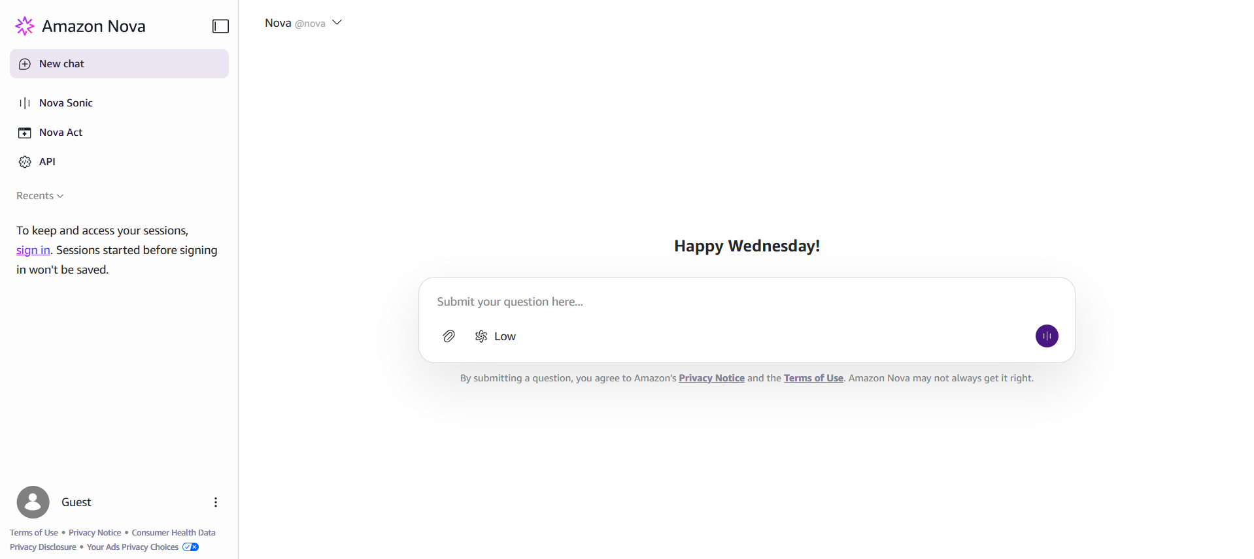
Task: Collapse the Recents section
Action: pyautogui.click(x=40, y=196)
